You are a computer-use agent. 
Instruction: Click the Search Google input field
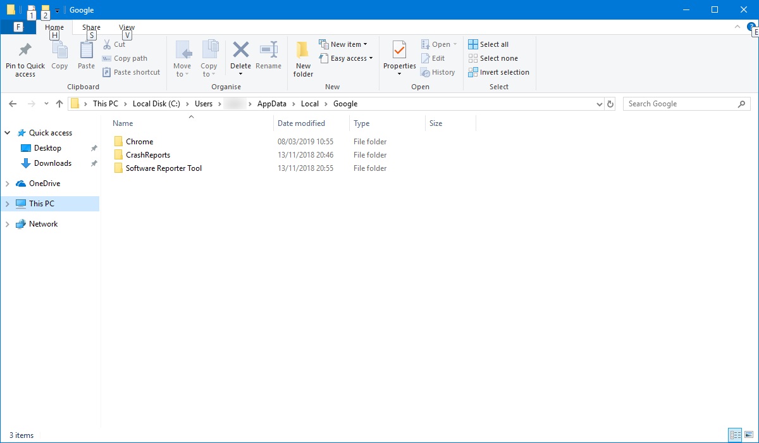(x=681, y=104)
